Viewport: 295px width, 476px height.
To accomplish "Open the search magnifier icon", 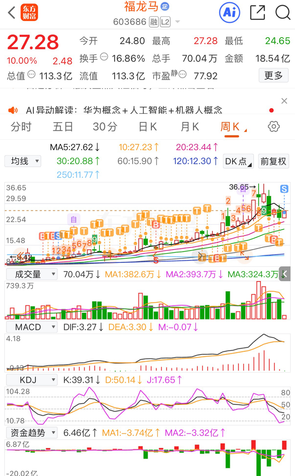I will (x=283, y=13).
